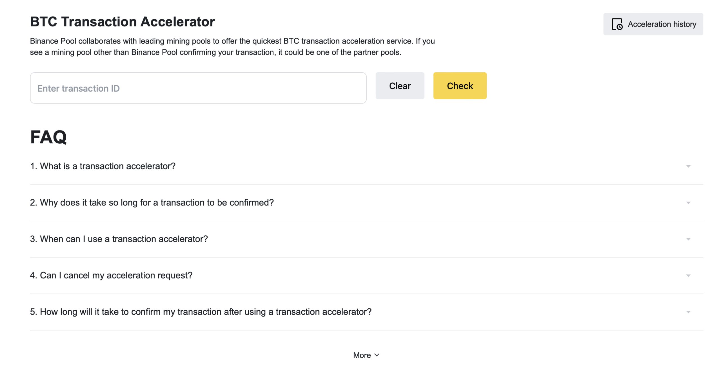Click the BTC Transaction Accelerator page title
The height and width of the screenshot is (377, 721).
pos(122,22)
